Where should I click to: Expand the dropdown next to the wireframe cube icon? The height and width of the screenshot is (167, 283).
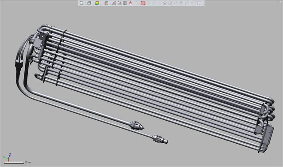click(x=110, y=4)
